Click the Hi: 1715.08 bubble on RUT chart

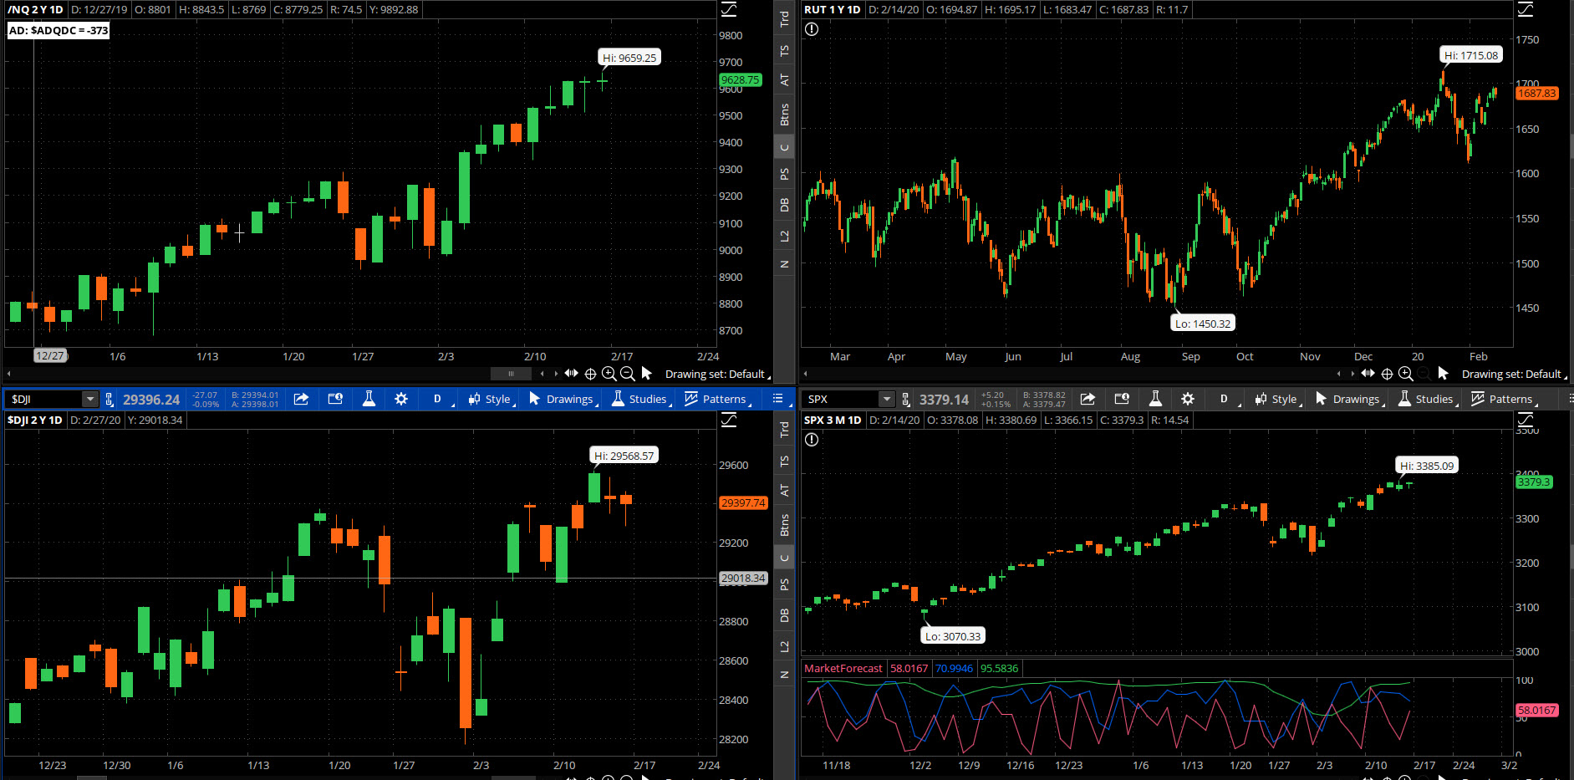coord(1472,55)
